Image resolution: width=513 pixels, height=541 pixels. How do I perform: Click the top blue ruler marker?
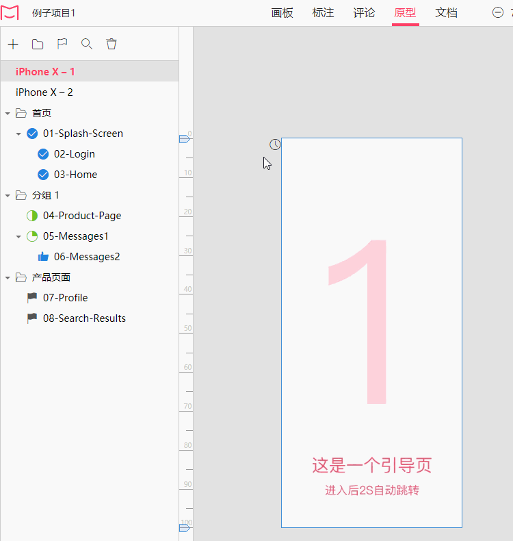point(185,139)
